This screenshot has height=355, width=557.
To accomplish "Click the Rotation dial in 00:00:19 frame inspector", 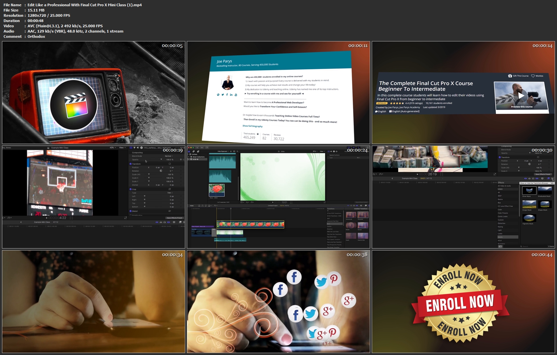I will tap(161, 171).
